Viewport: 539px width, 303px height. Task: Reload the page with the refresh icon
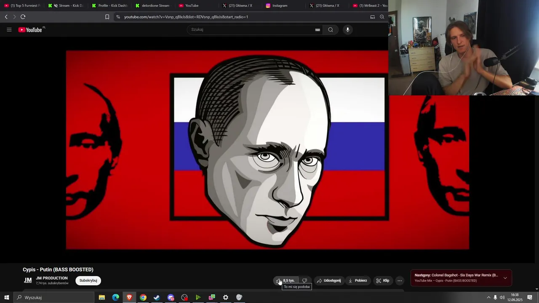(x=23, y=17)
